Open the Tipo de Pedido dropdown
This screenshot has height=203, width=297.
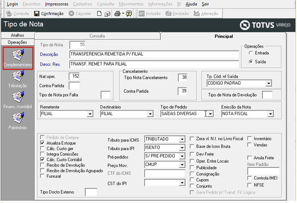click(210, 114)
